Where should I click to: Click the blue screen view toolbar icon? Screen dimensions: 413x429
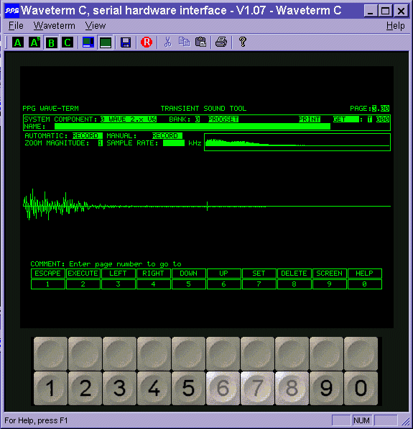pos(88,42)
